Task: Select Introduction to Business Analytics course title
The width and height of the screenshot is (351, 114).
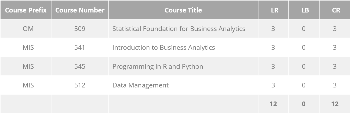Action: point(164,47)
